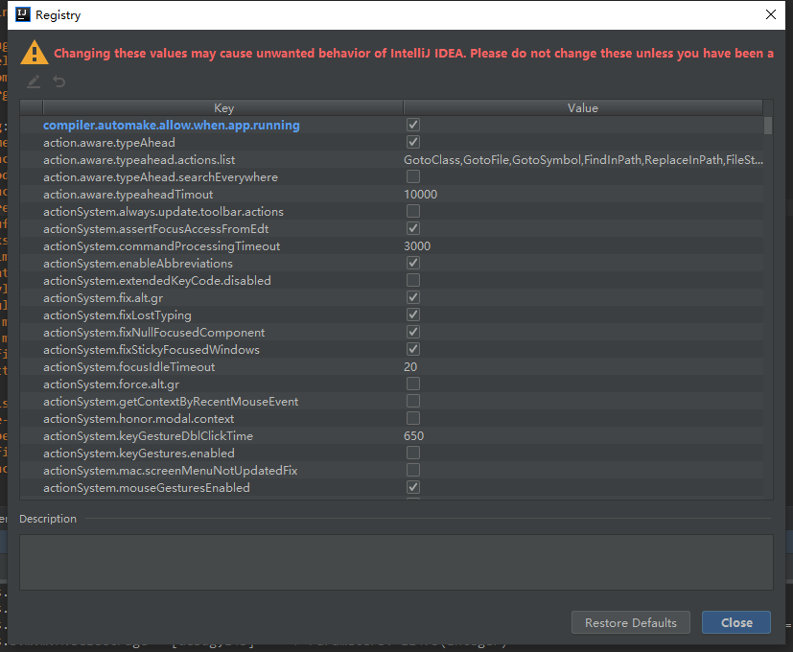Click the yellow warning triangle icon
The width and height of the screenshot is (793, 652).
click(x=35, y=53)
